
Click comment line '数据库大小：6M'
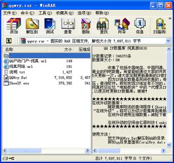106,60
